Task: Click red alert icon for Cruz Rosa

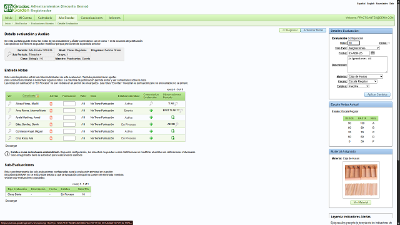Action: tap(51, 138)
